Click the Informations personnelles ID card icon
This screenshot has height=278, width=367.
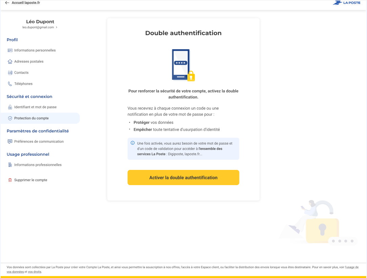coord(10,50)
